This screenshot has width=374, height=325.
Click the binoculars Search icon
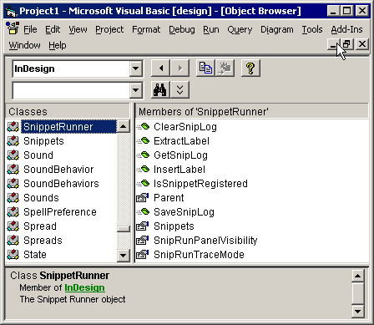[160, 90]
